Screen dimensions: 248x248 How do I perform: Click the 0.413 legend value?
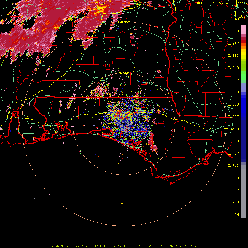[233, 166]
